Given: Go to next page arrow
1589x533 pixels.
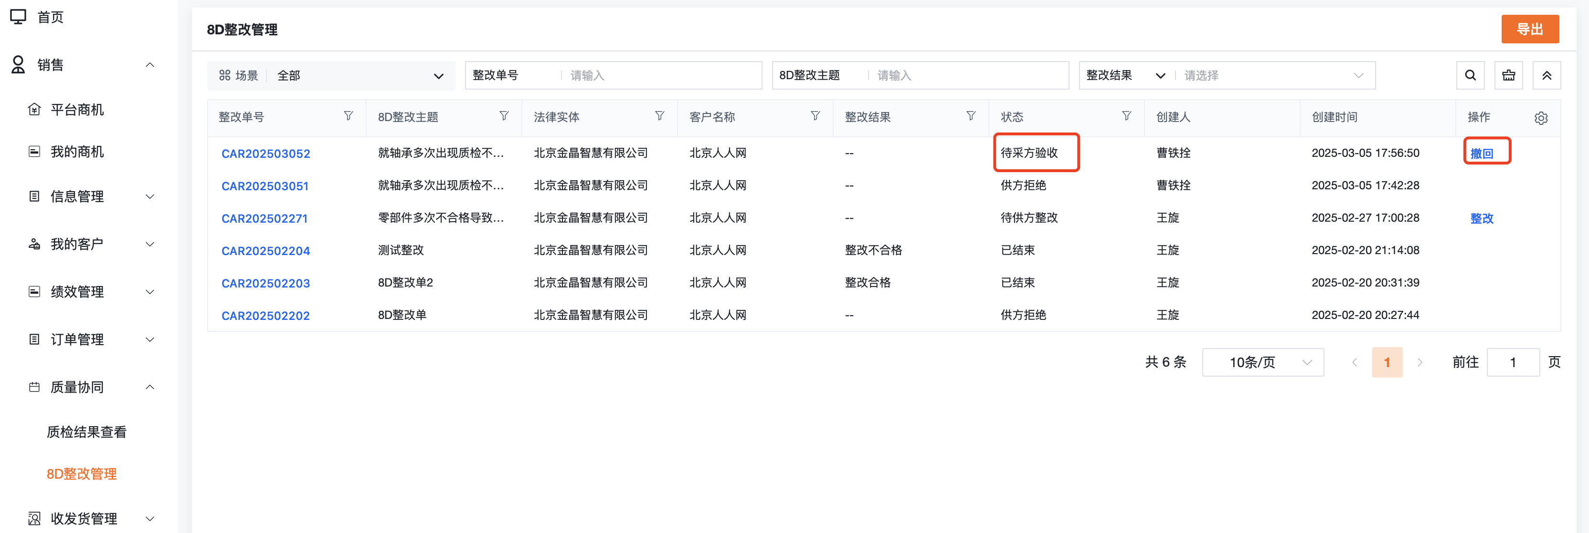Looking at the screenshot, I should 1420,362.
